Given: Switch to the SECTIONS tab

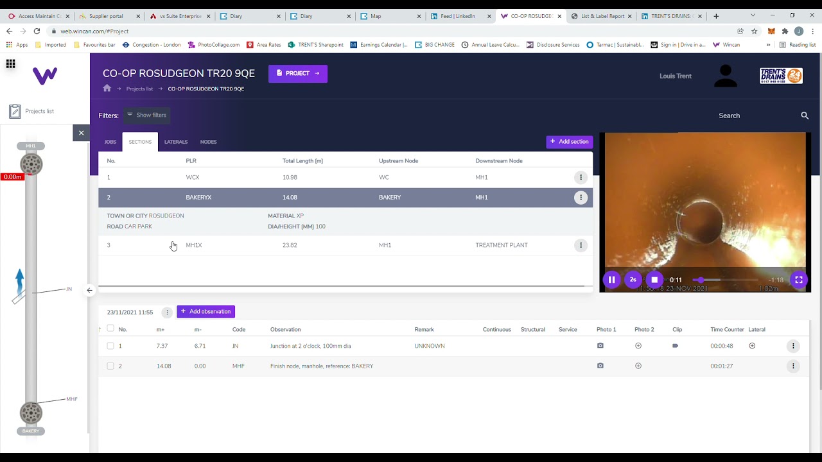Looking at the screenshot, I should 140,142.
